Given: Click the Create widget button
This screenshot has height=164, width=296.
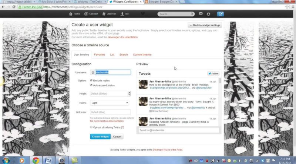Looking at the screenshot, I should pyautogui.click(x=100, y=136).
